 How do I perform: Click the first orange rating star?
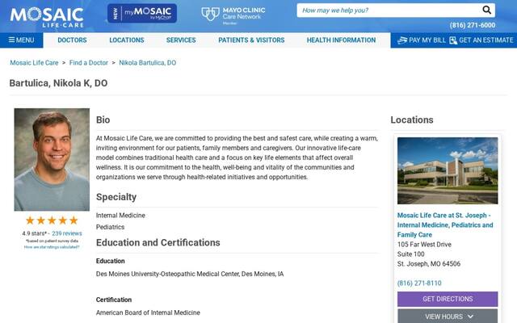30,220
